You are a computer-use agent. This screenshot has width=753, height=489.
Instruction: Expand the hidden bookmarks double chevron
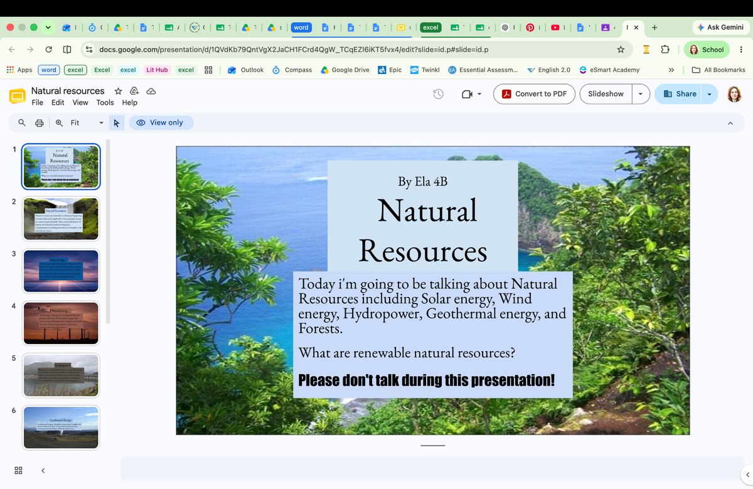pyautogui.click(x=671, y=70)
